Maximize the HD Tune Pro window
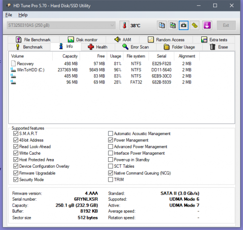Image resolution: width=243 pixels, height=230 pixels. tap(215, 6)
